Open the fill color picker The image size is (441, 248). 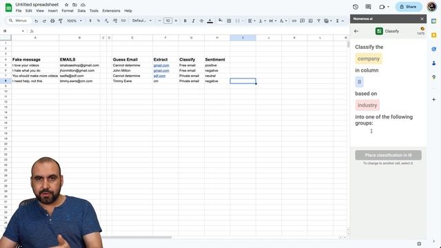pyautogui.click(x=220, y=21)
